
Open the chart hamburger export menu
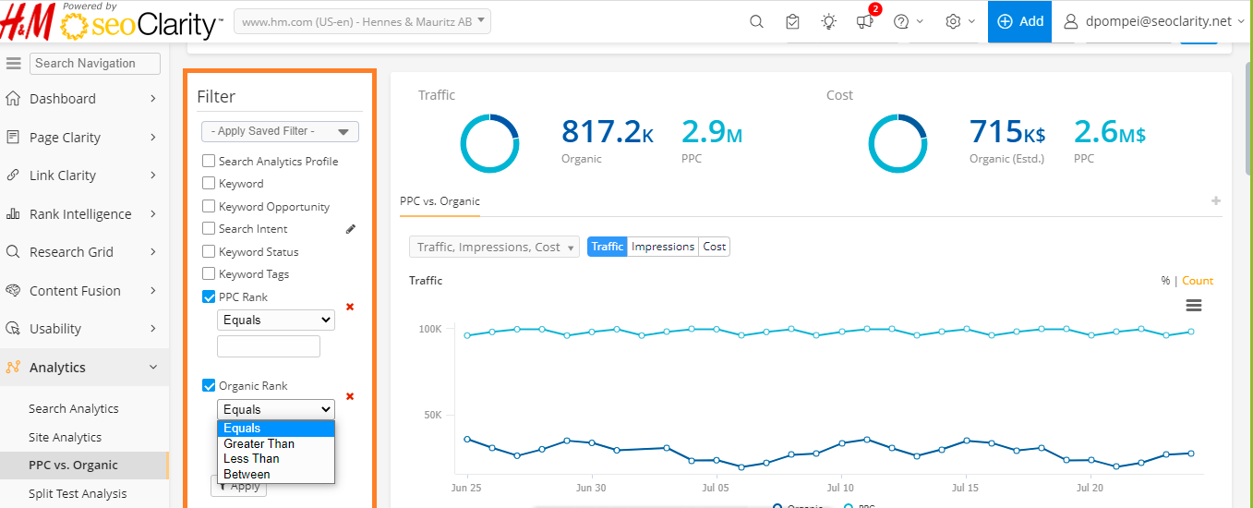tap(1193, 305)
